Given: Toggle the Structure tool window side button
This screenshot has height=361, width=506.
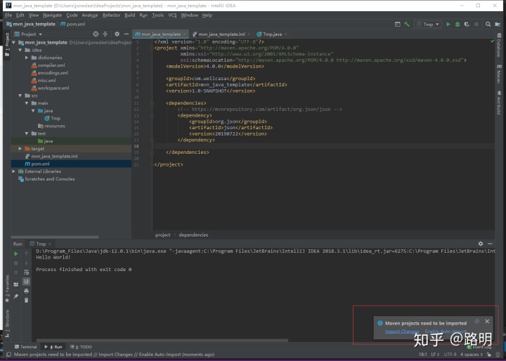Looking at the screenshot, I should click(7, 324).
